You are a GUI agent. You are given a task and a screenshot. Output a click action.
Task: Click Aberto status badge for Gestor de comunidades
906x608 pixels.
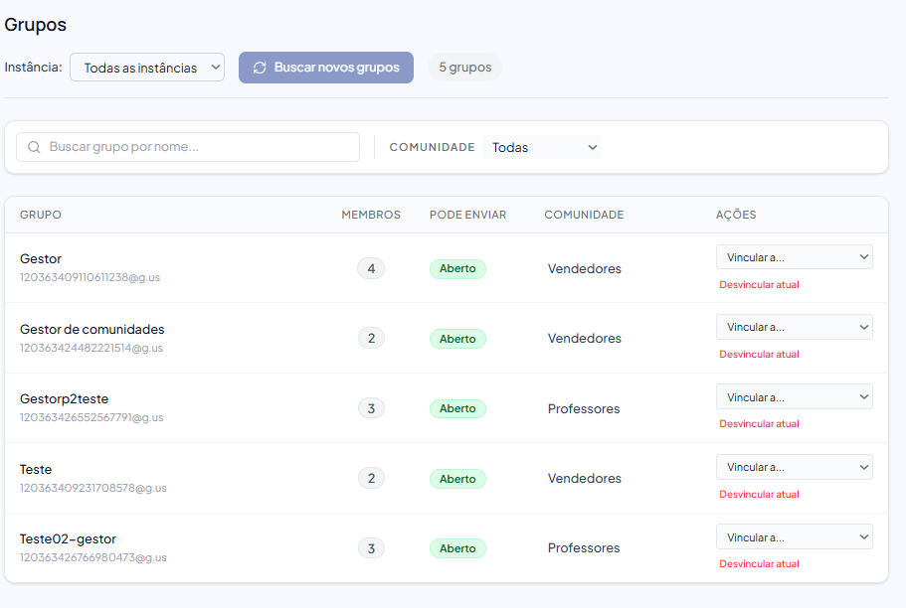pos(457,339)
